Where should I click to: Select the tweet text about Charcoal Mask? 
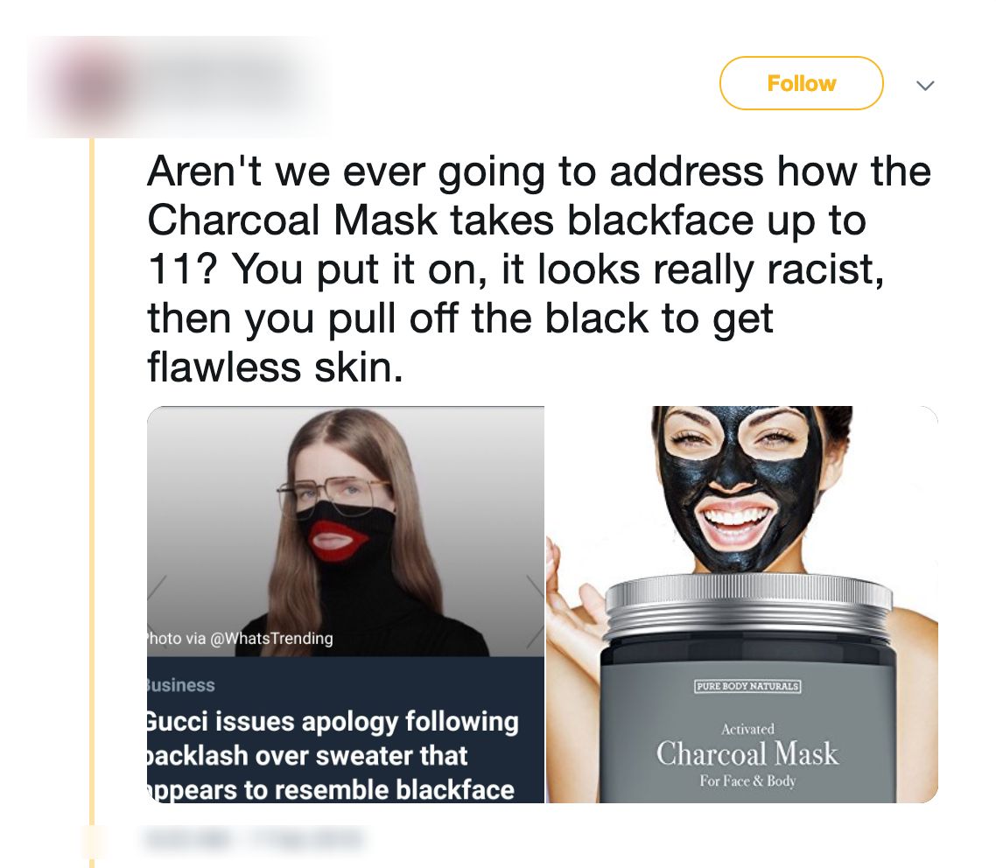point(538,269)
